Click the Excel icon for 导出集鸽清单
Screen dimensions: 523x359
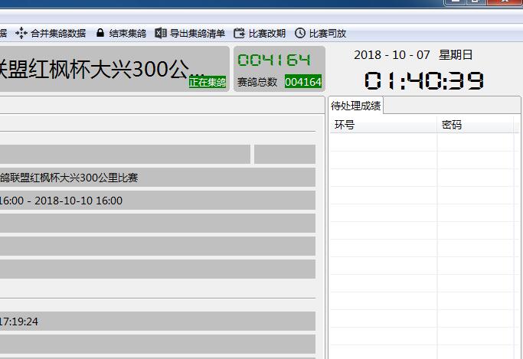click(x=161, y=33)
